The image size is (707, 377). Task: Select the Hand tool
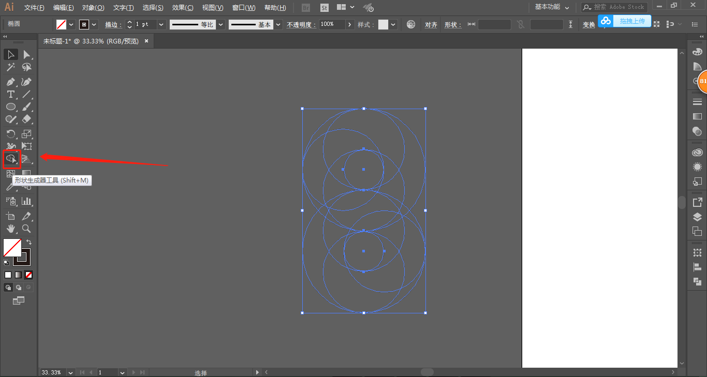[x=11, y=229]
